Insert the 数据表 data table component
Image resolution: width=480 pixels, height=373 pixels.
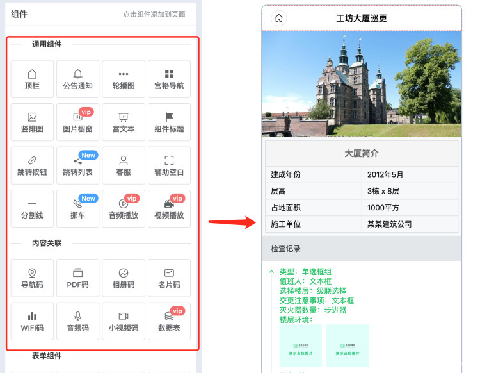pos(169,321)
